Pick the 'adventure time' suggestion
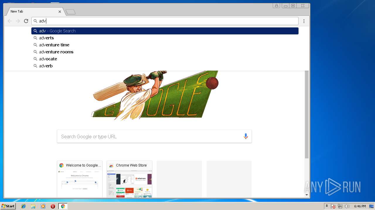 pyautogui.click(x=165, y=45)
